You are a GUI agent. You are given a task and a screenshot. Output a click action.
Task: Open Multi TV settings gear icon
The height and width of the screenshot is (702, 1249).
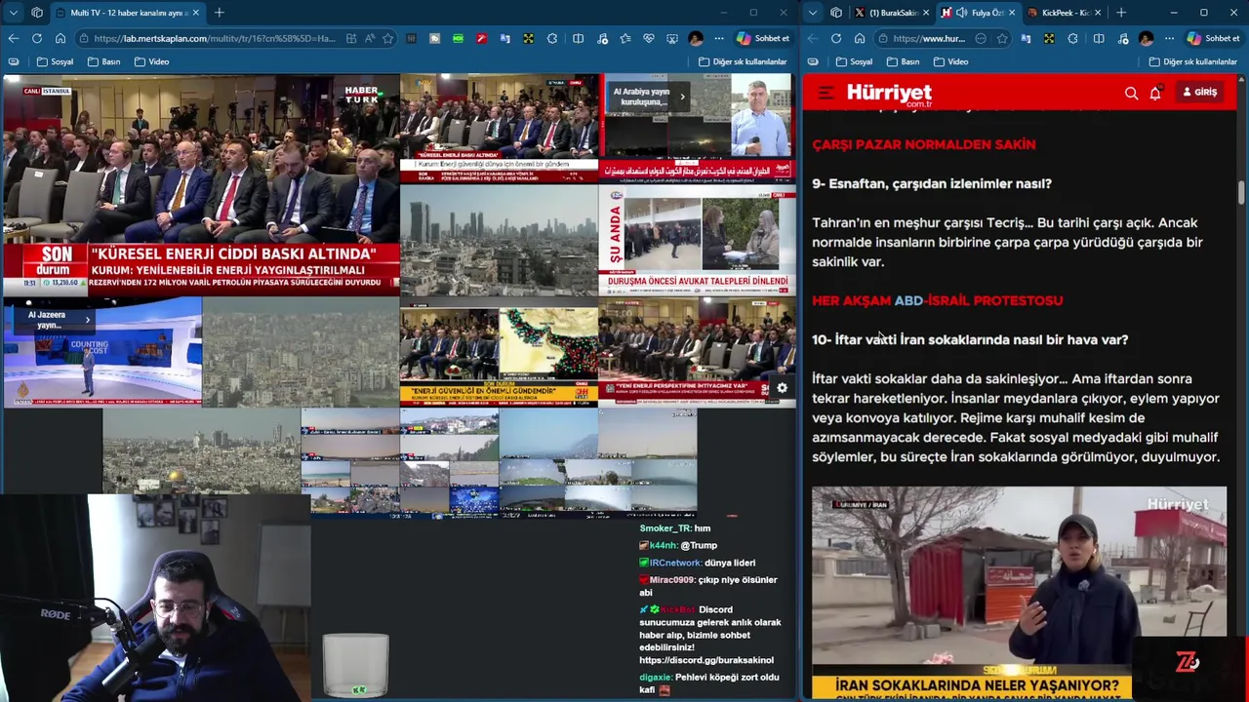782,388
